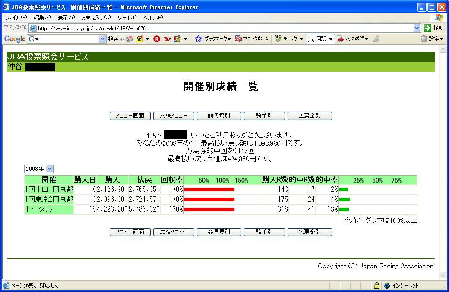This screenshot has width=449, height=292.
Task: Click the 2,126,900 purchase amount cell
Action: pyautogui.click(x=113, y=190)
